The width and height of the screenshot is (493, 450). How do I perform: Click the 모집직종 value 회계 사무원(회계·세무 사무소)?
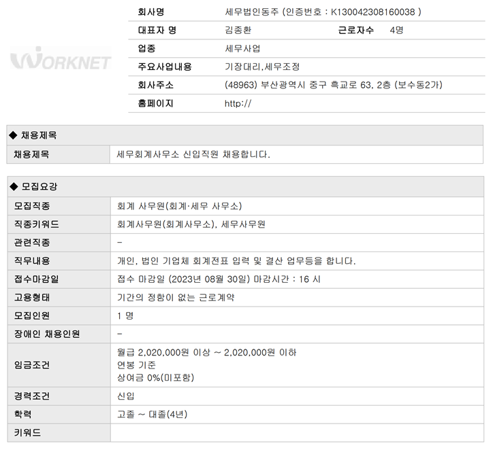tap(179, 206)
